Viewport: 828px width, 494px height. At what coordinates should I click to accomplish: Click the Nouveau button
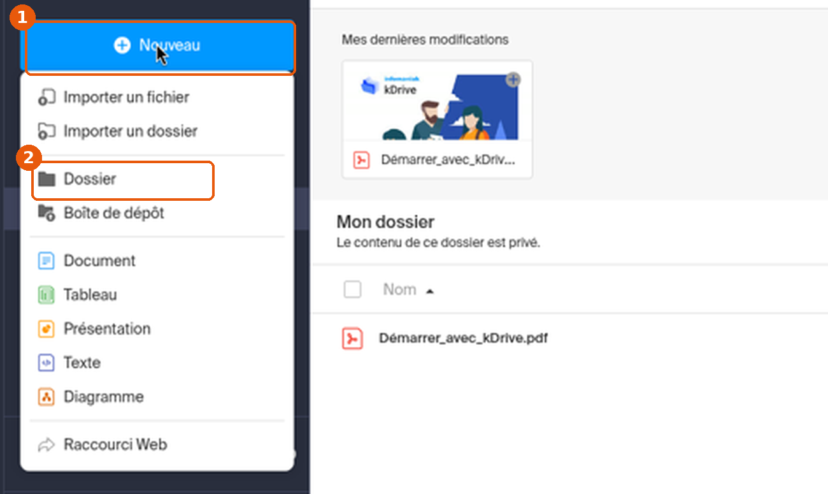point(159,46)
